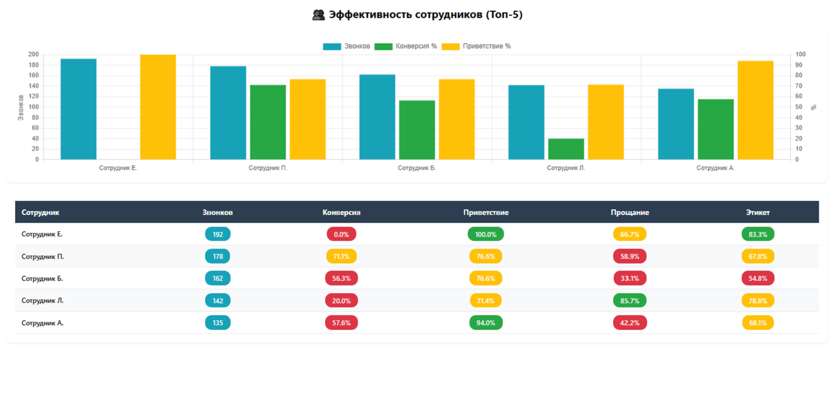Click the red 0.0% conversion badge
Image resolution: width=837 pixels, height=394 pixels.
[341, 234]
